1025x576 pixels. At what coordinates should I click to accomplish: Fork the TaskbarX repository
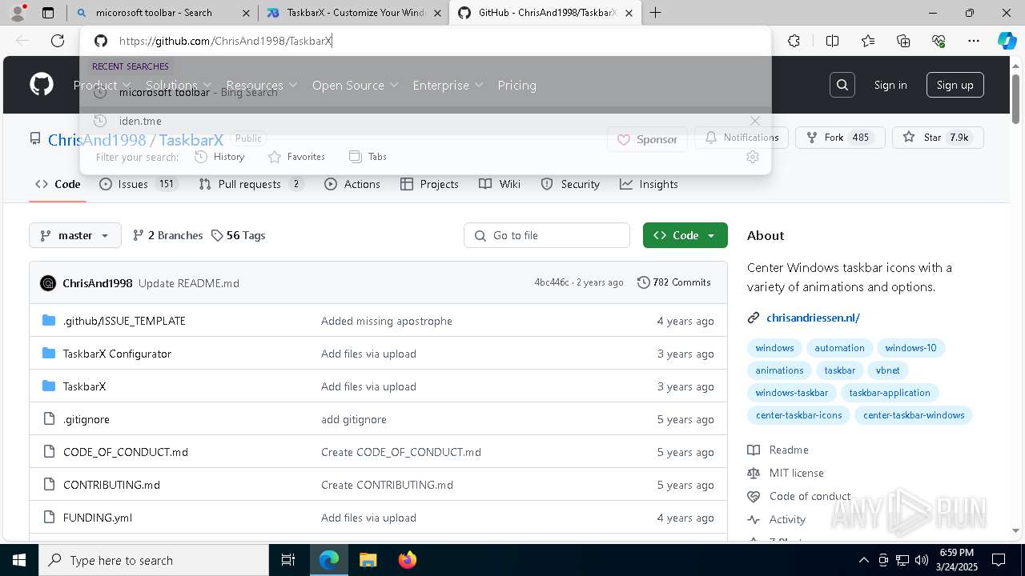(x=840, y=138)
